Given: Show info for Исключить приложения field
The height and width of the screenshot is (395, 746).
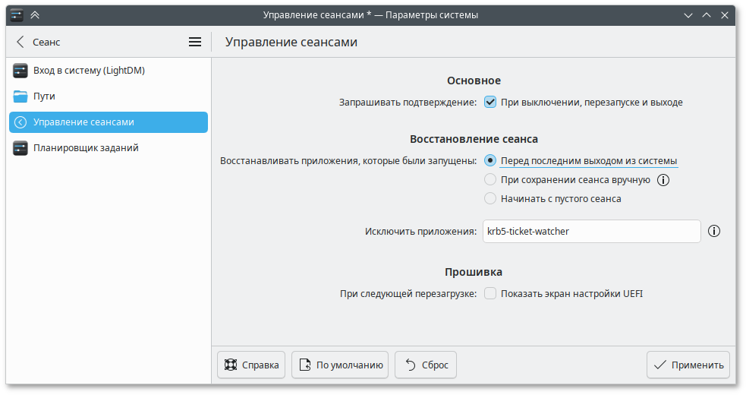Looking at the screenshot, I should 714,231.
